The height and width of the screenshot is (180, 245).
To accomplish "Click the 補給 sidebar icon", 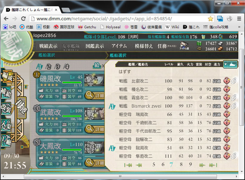I will [6, 92].
